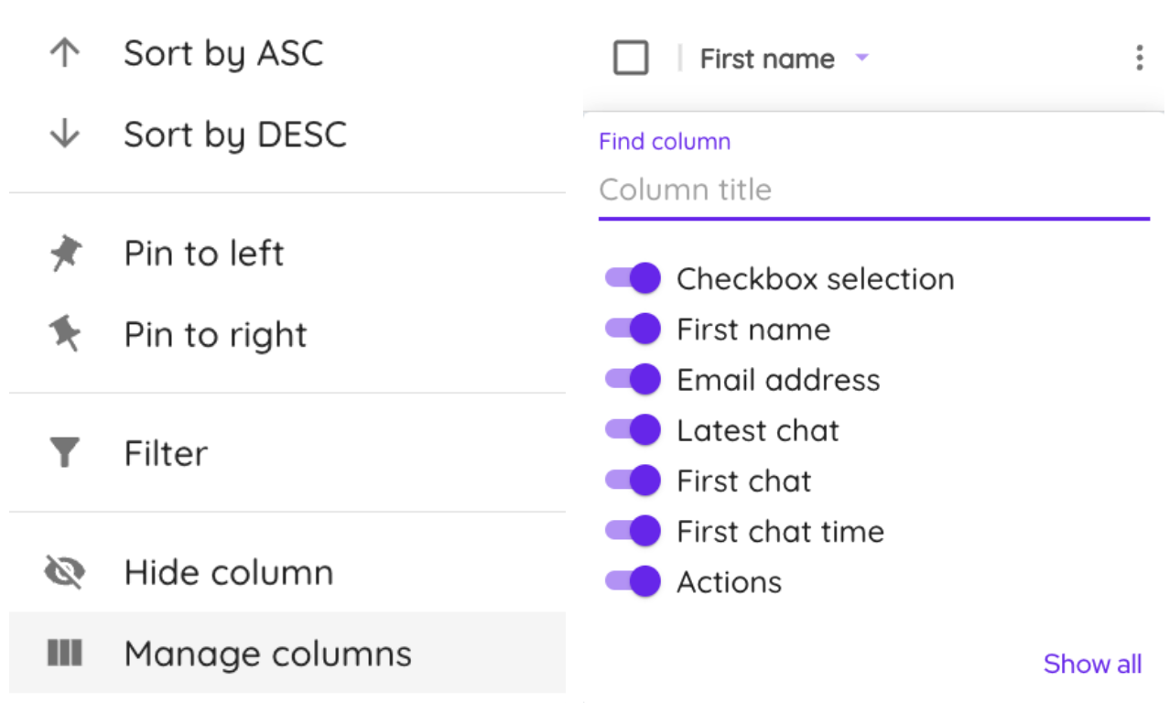Click the ascending sort arrow icon
The image size is (1169, 703).
[x=64, y=53]
